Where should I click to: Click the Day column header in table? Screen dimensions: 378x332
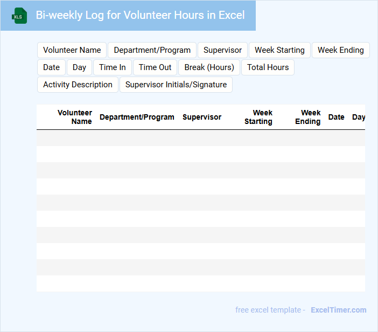[x=359, y=117]
